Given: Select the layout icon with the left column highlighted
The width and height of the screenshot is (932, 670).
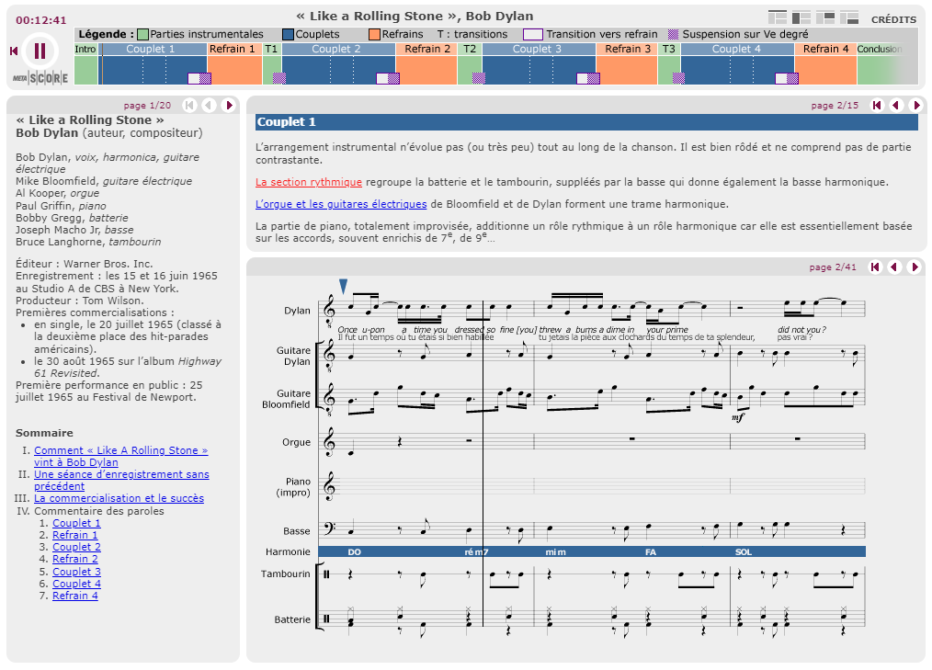Looking at the screenshot, I should [x=801, y=17].
